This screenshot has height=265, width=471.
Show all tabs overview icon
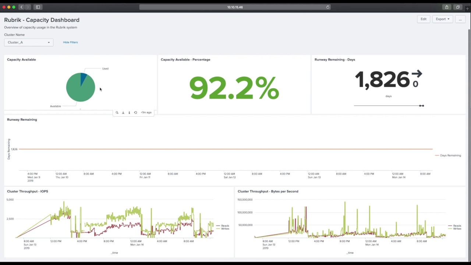point(458,7)
